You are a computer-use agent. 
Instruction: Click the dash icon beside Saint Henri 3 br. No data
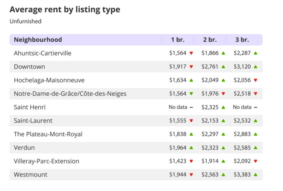tap(256, 107)
